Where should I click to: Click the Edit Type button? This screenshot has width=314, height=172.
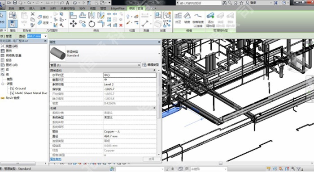[151, 65]
